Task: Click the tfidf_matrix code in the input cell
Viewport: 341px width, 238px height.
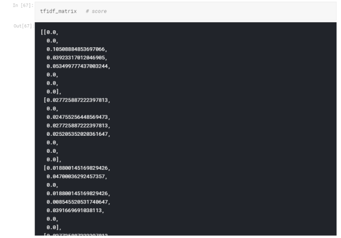Action: click(x=60, y=11)
